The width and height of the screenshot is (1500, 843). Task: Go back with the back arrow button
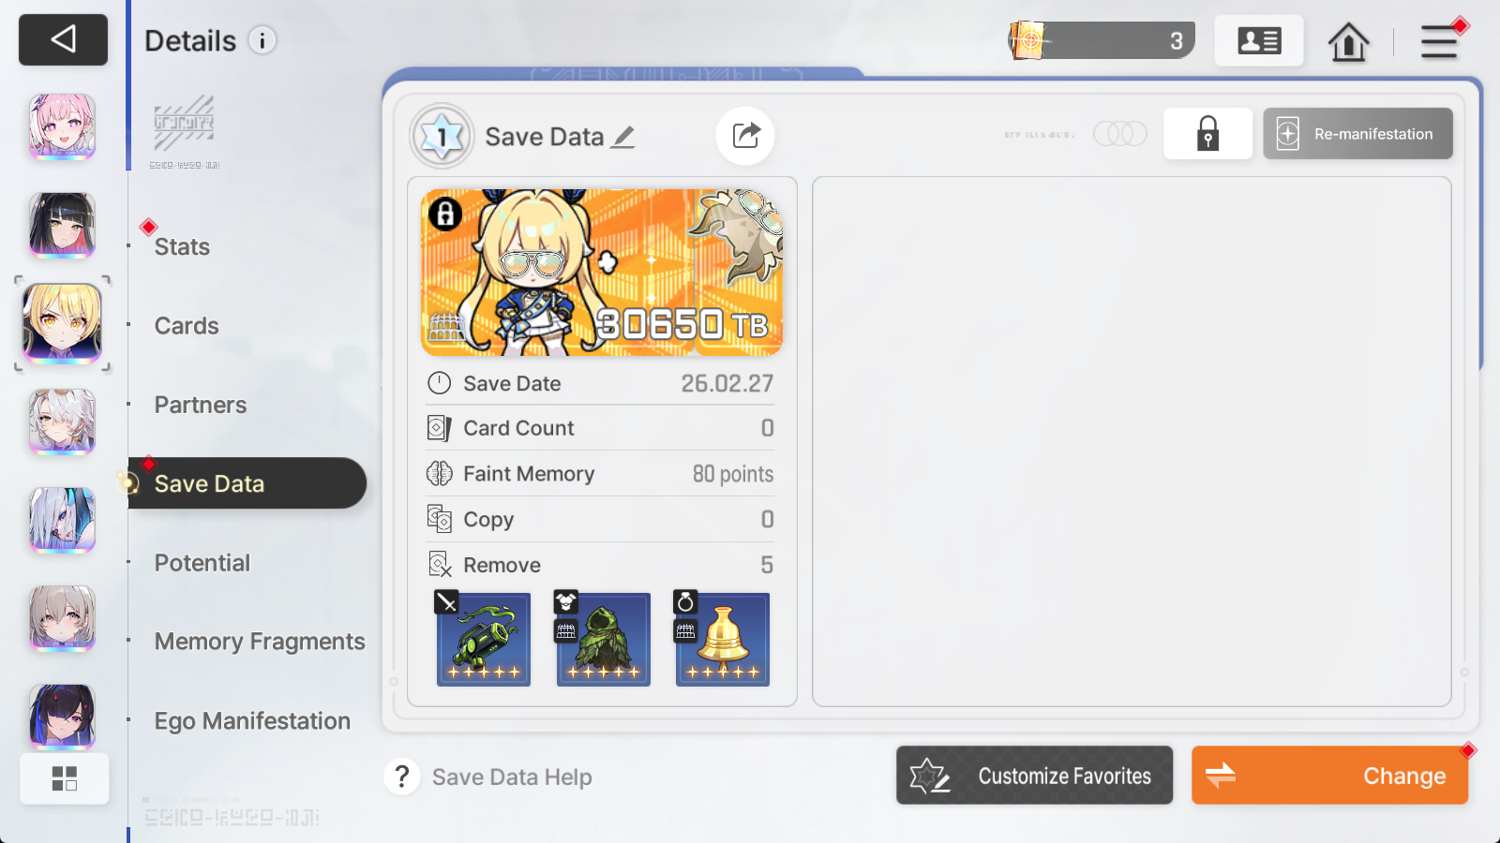pyautogui.click(x=63, y=39)
